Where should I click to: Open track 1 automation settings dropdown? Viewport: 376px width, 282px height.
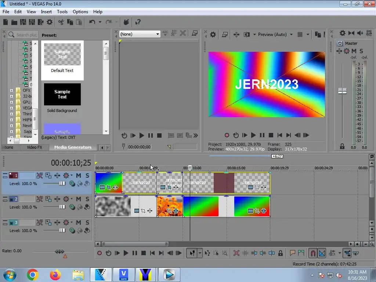(72, 175)
